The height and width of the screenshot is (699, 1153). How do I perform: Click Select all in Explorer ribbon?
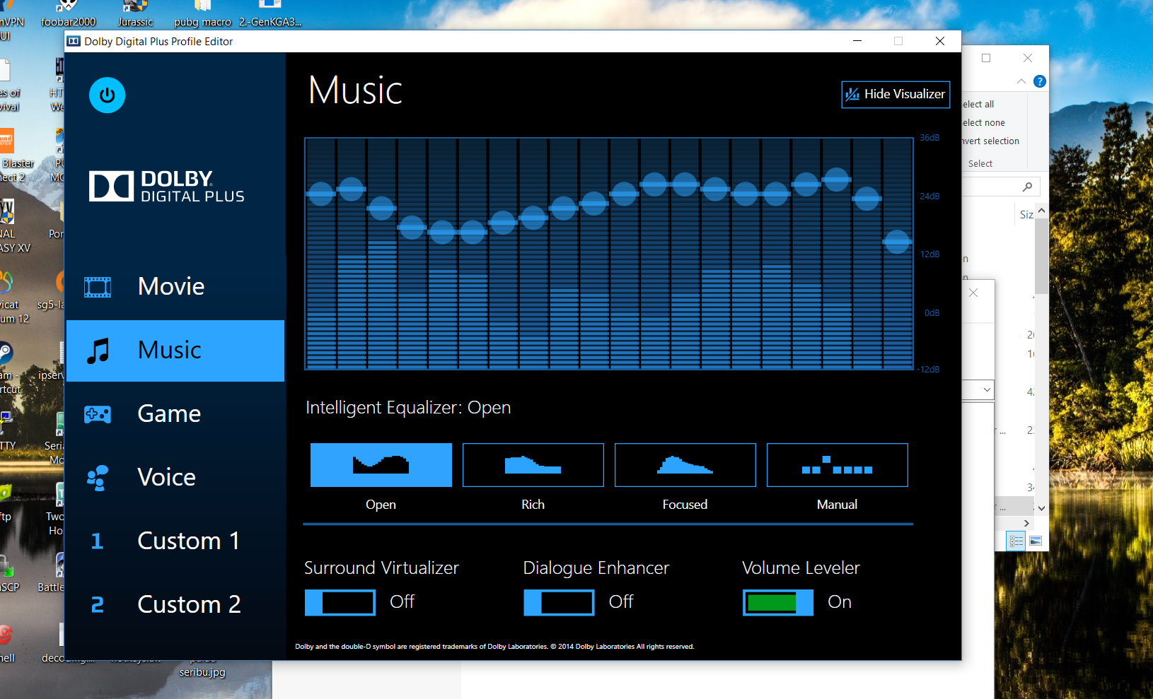[x=978, y=104]
